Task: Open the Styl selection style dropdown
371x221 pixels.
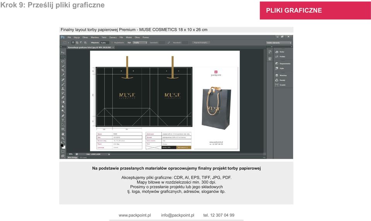Action: tap(140, 42)
